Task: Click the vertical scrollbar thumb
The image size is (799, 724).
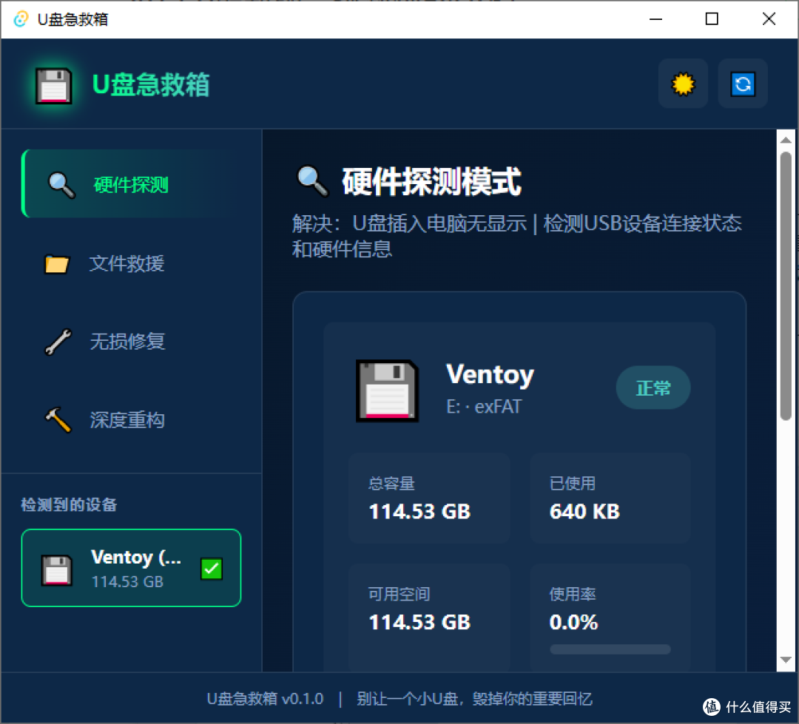Action: (786, 285)
